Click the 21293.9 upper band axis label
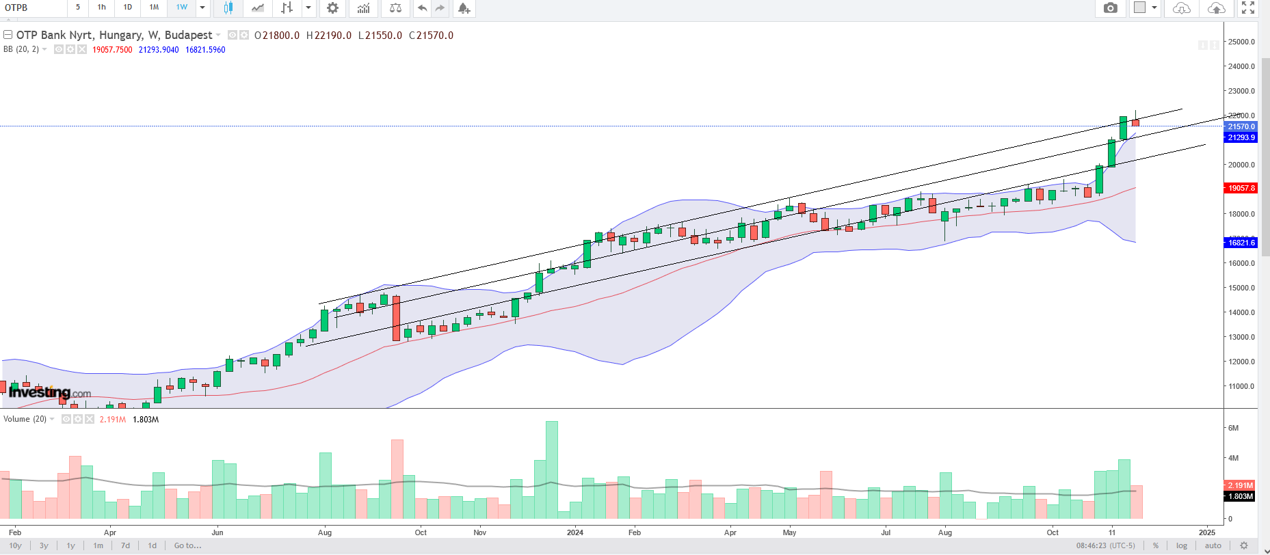 (x=1241, y=137)
